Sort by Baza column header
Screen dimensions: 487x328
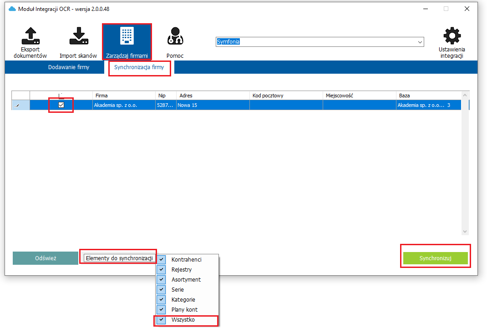pos(429,96)
